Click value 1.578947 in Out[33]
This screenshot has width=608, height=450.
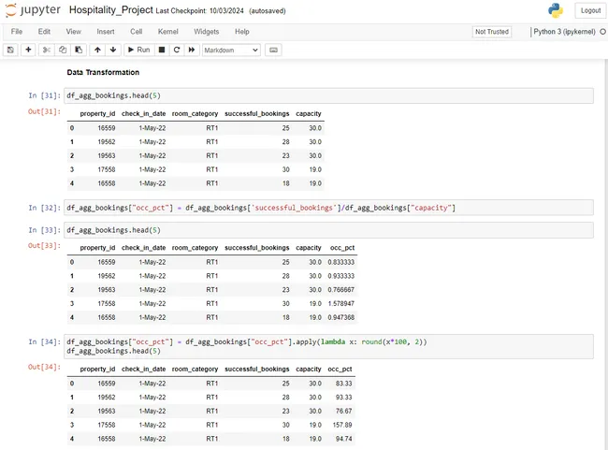(340, 304)
